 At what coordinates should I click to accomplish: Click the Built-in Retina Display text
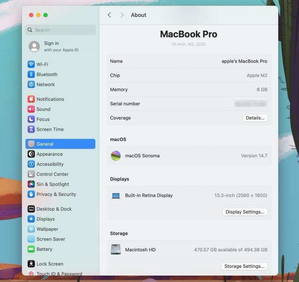click(149, 195)
